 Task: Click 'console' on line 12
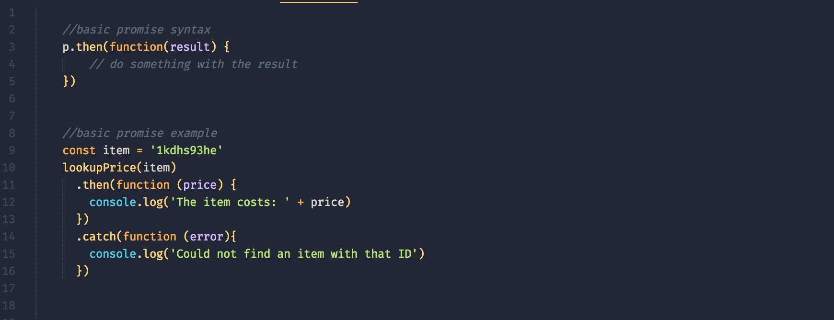point(113,202)
